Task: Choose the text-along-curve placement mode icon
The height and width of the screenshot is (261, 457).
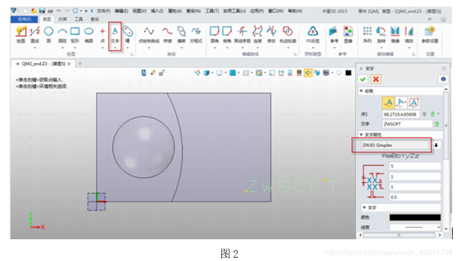Action: (x=401, y=103)
